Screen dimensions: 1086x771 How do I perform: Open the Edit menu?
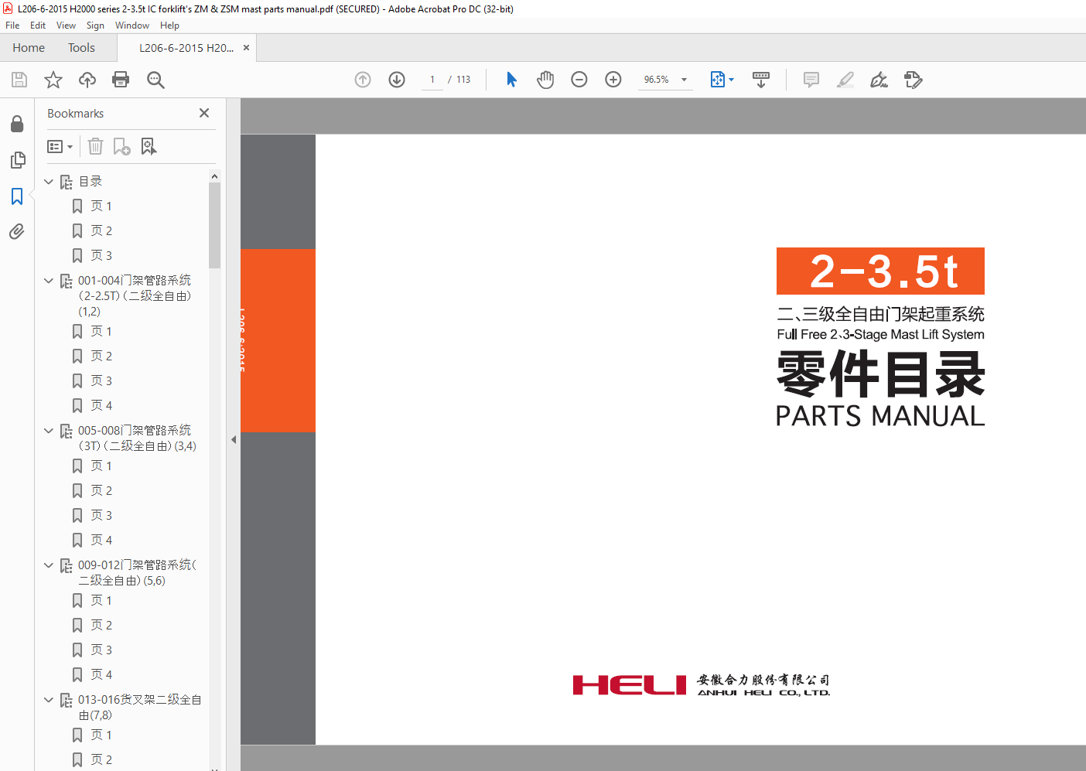38,26
